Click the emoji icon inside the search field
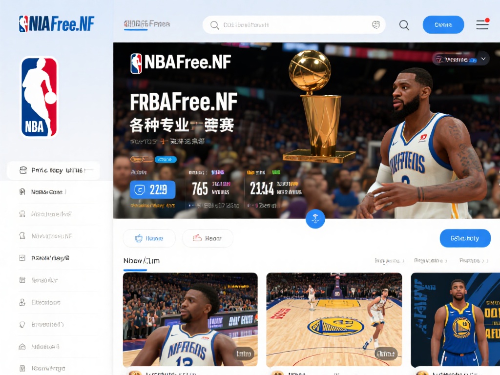Screen dimensions: 500x375 pos(376,25)
